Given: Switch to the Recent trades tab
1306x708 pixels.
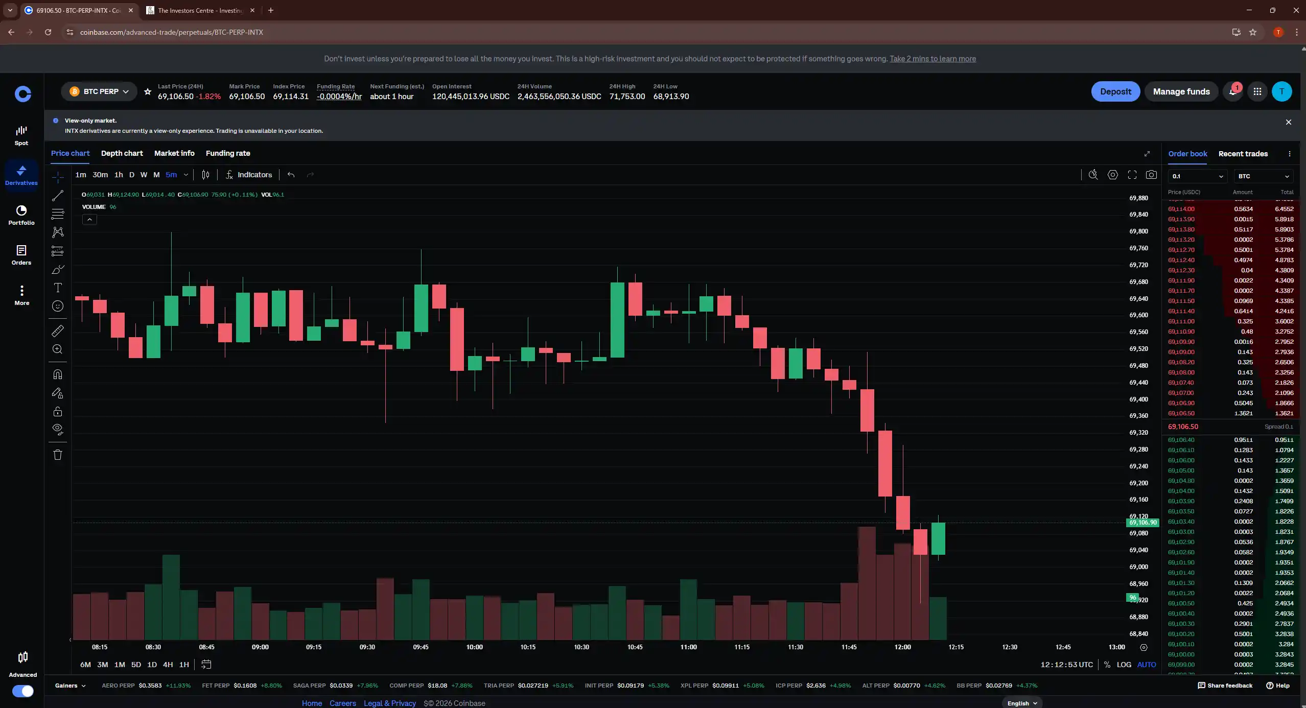Looking at the screenshot, I should coord(1243,154).
